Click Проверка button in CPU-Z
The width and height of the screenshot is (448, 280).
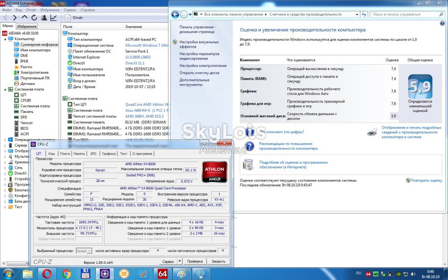[195, 262]
